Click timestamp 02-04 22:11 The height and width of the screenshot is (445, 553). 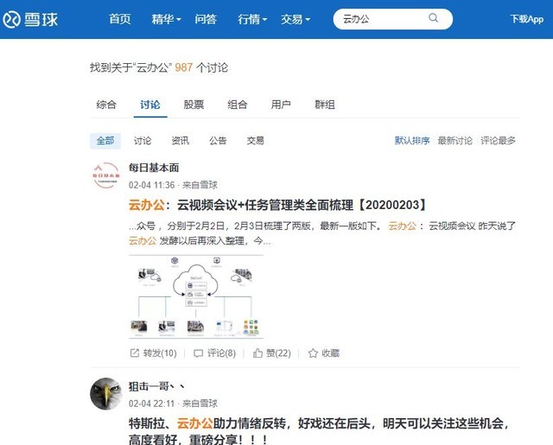[x=152, y=404]
